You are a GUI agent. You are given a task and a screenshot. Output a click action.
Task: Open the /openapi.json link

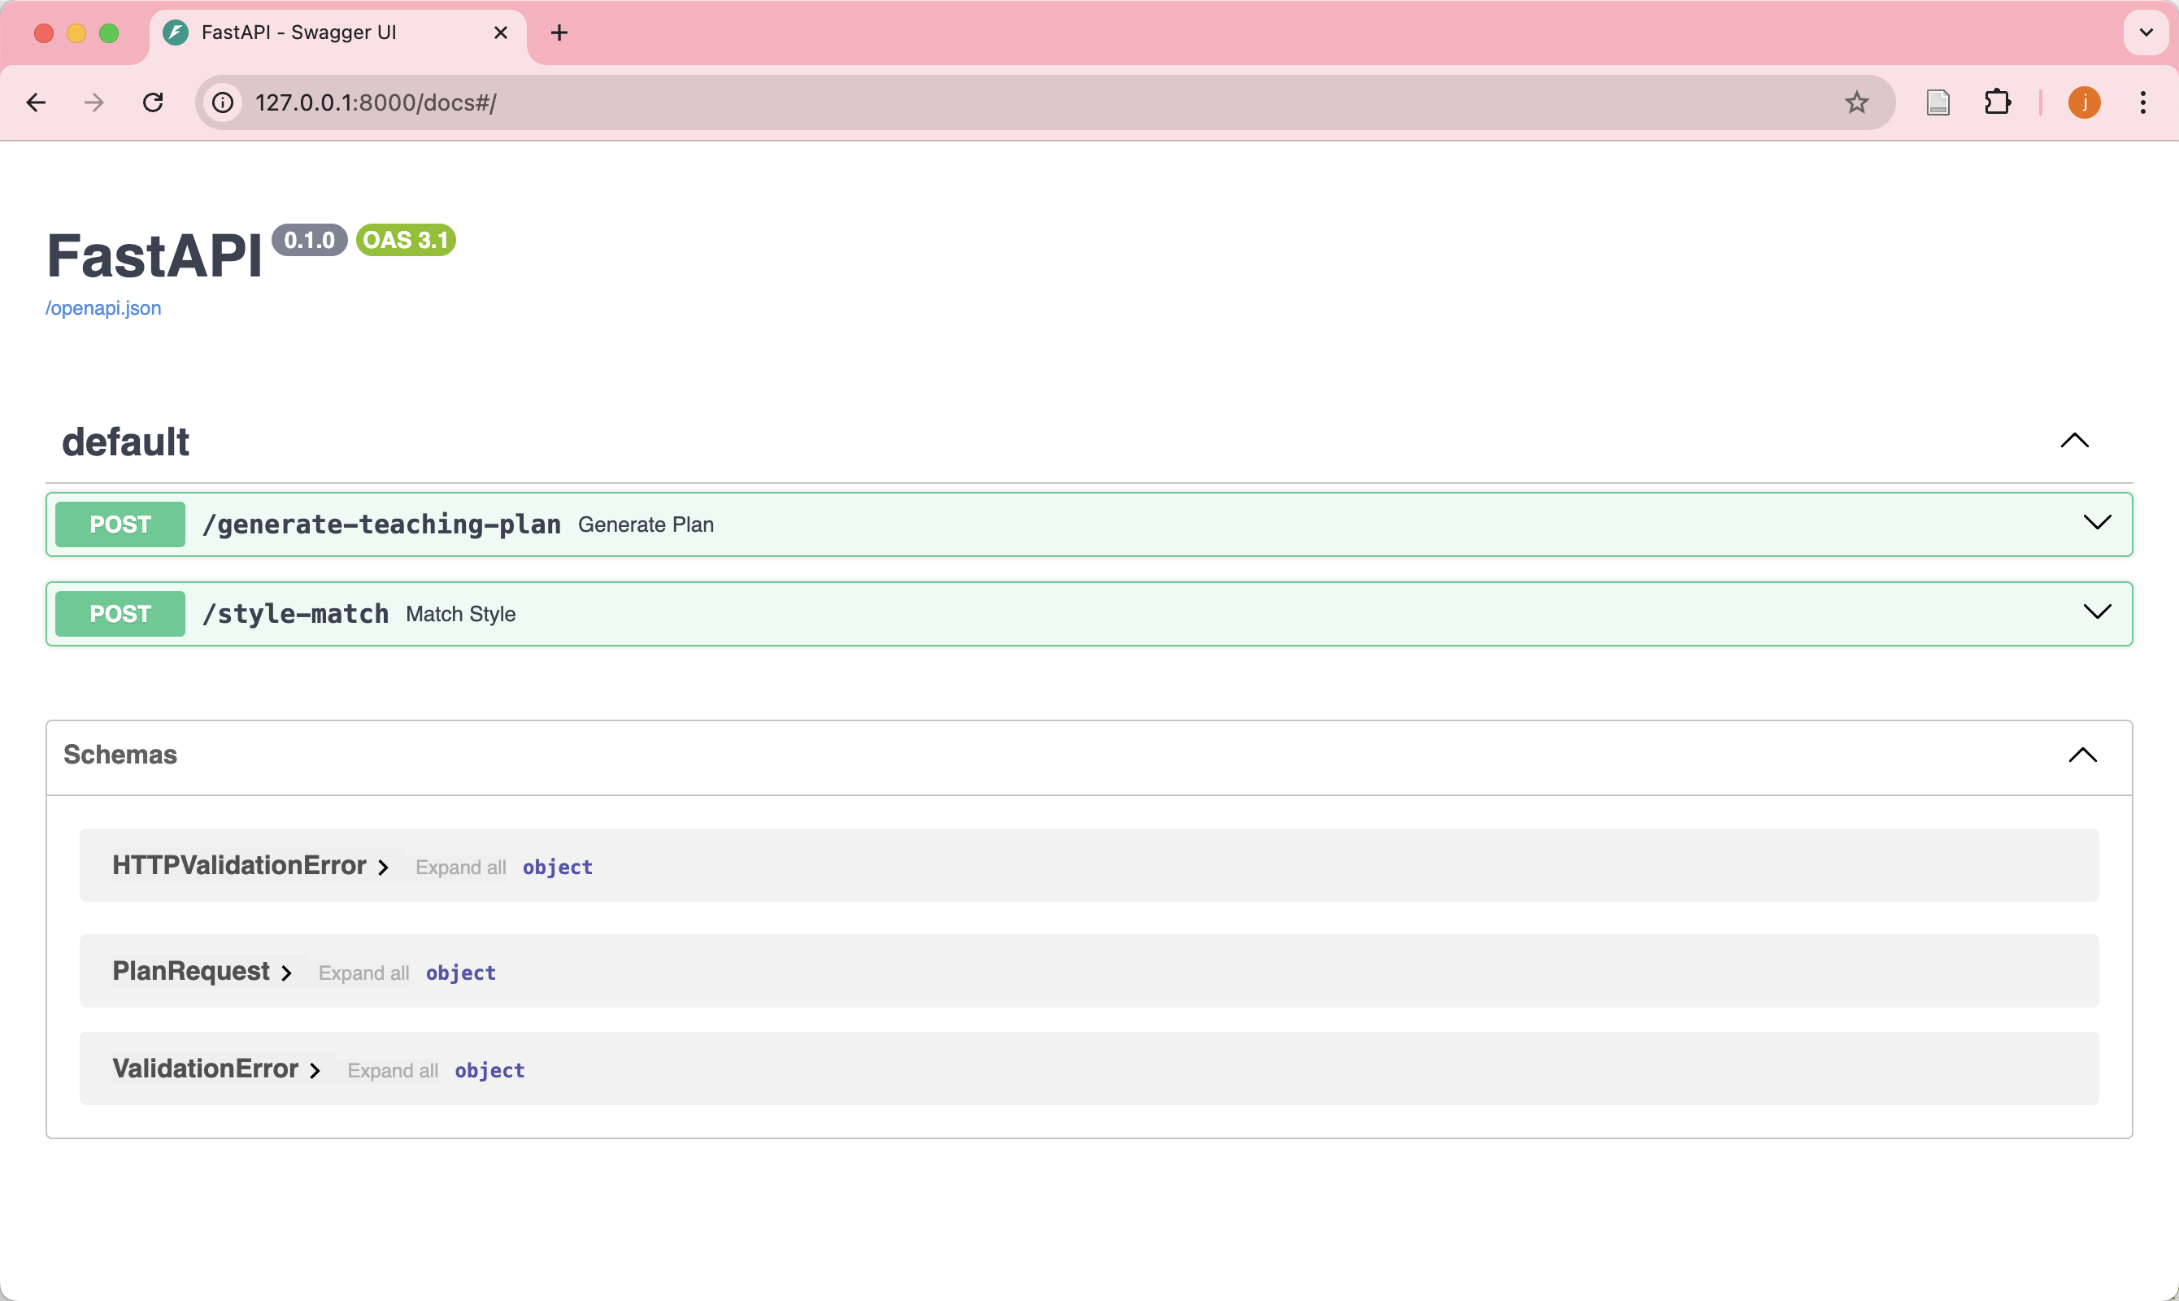[x=103, y=309]
